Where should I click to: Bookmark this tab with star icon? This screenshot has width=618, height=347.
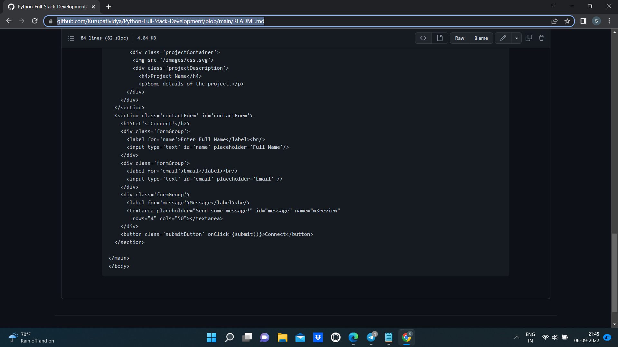567,21
